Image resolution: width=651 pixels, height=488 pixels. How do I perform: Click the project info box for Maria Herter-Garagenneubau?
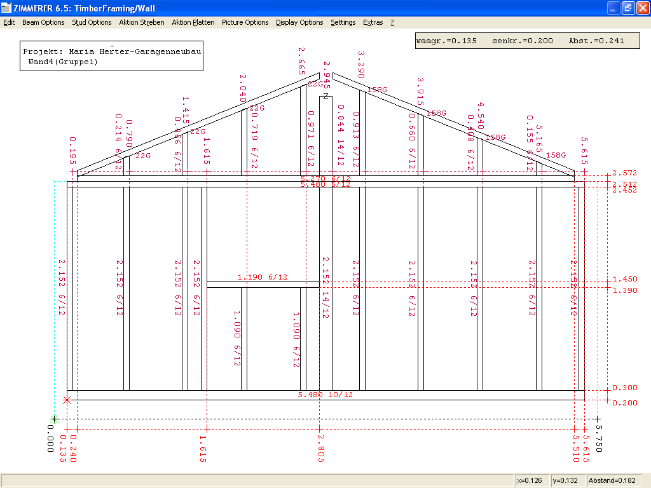[112, 56]
